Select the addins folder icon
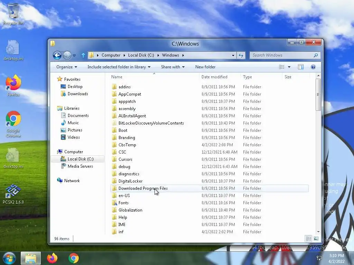Viewport: 354px width, 265px height. (114, 87)
